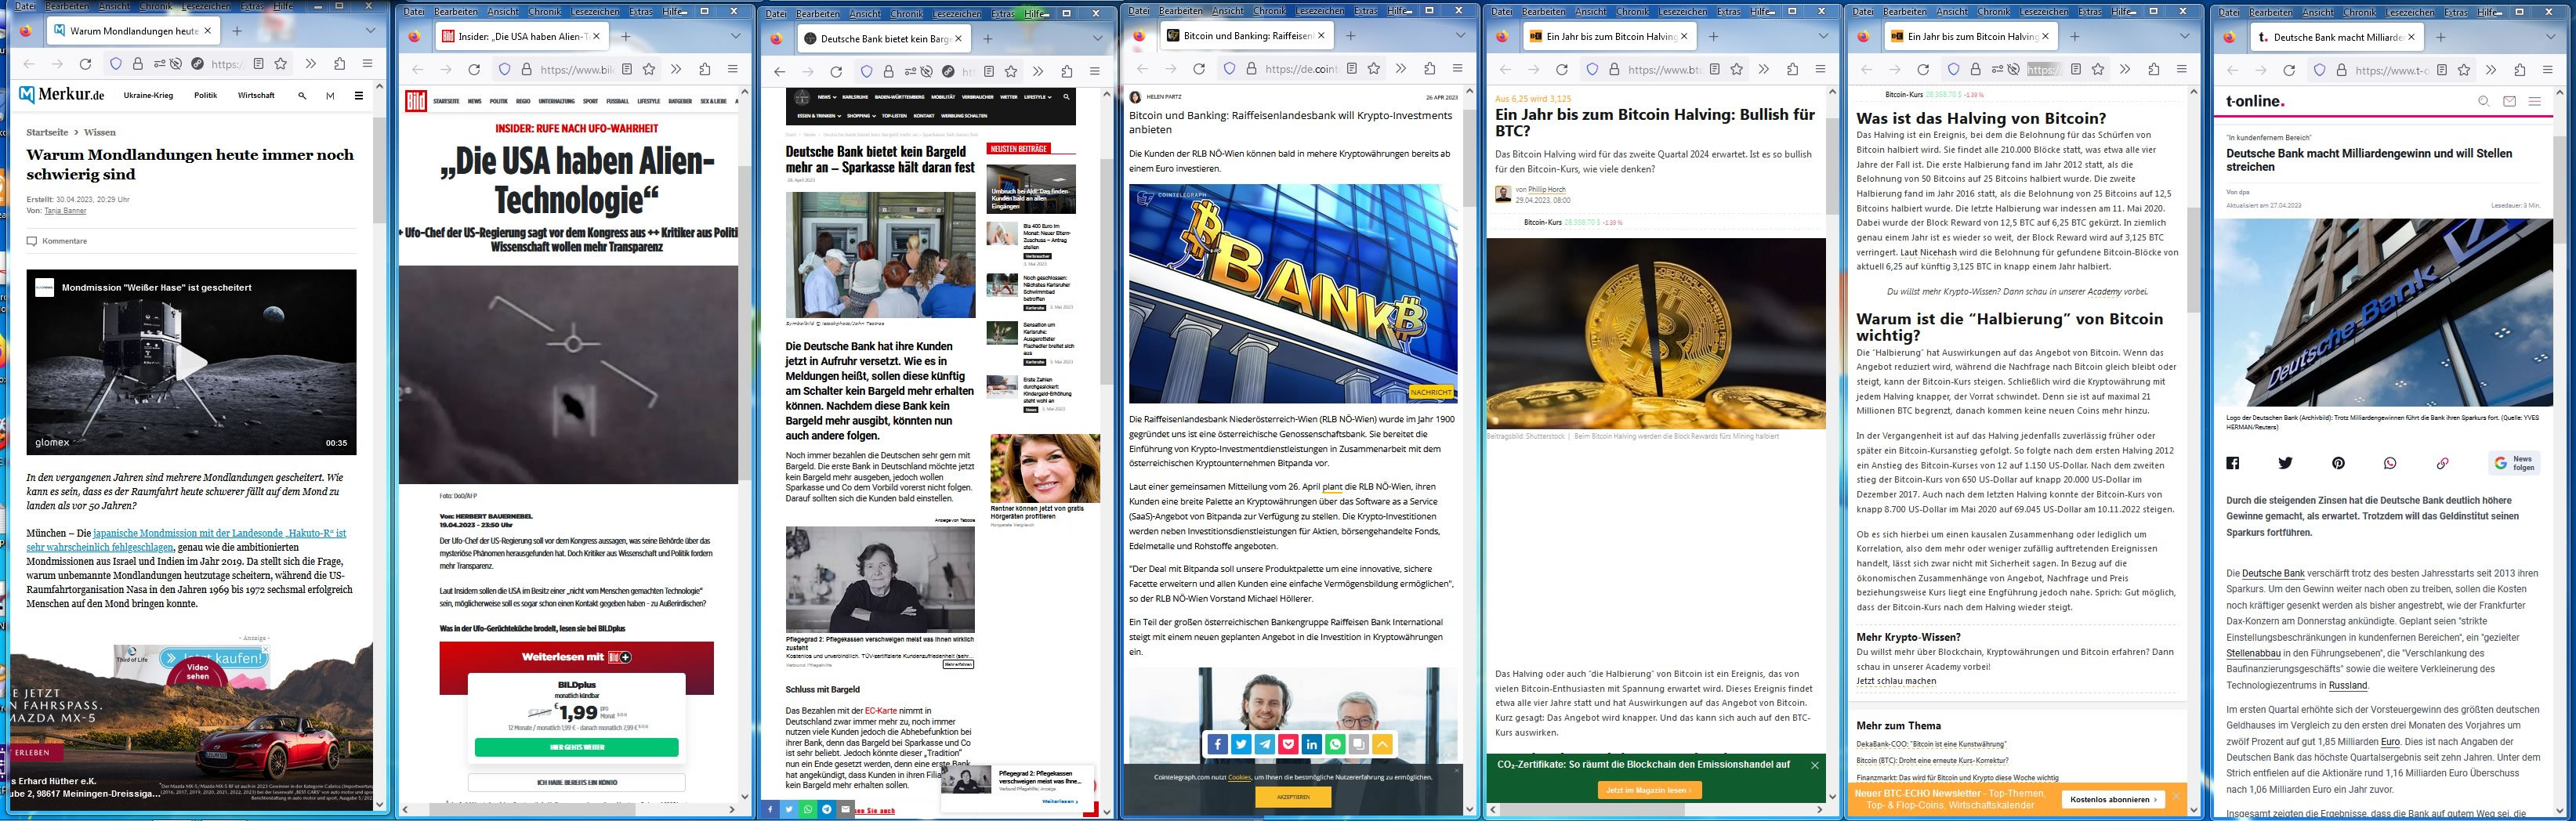2576x821 pixels.
Task: Open Jetzt schlau machen Academy link
Action: click(x=1896, y=681)
